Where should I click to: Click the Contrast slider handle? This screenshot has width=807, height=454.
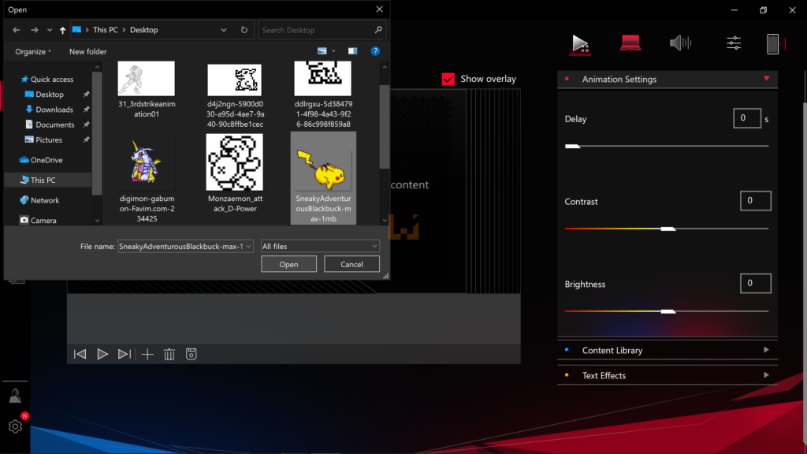[x=668, y=229]
